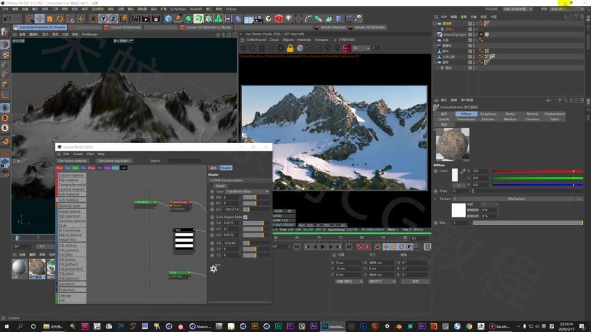Click the restart render icon in Live Viewer
Screen dimensions: 591x332
coord(252,48)
